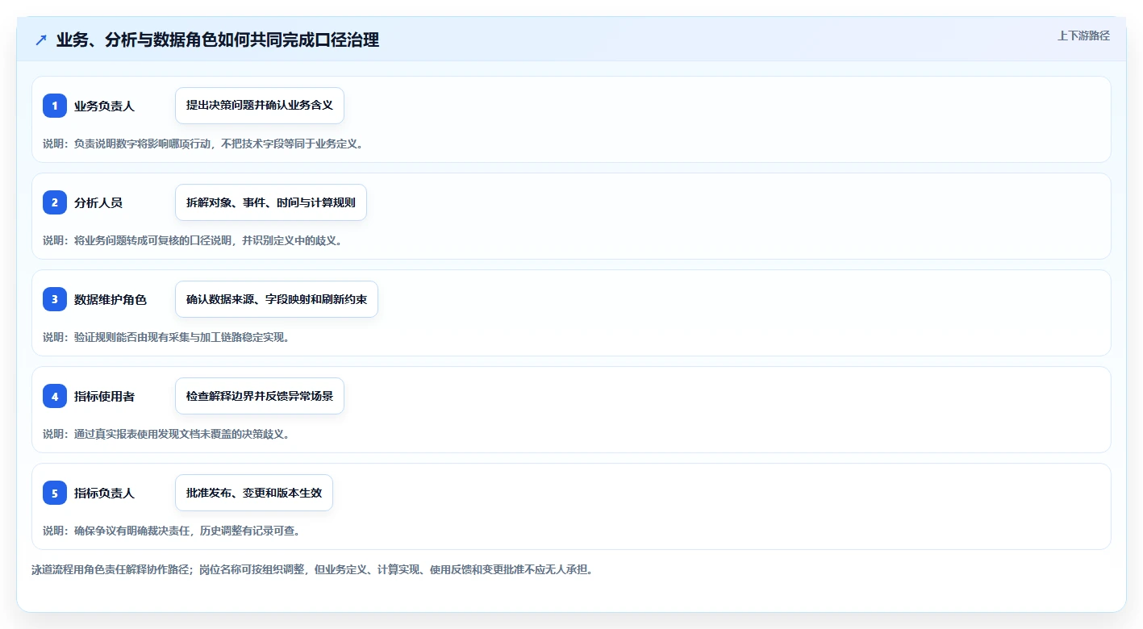This screenshot has width=1143, height=629.
Task: Click the footer text 泳道流程用角色责任解释协作路径
Action: pos(112,569)
